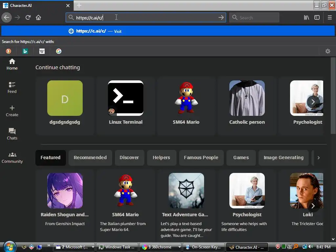Select the Recommended category tab

coord(90,157)
